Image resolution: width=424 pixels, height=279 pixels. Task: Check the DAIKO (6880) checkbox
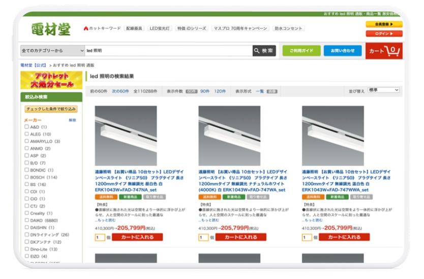pos(26,220)
